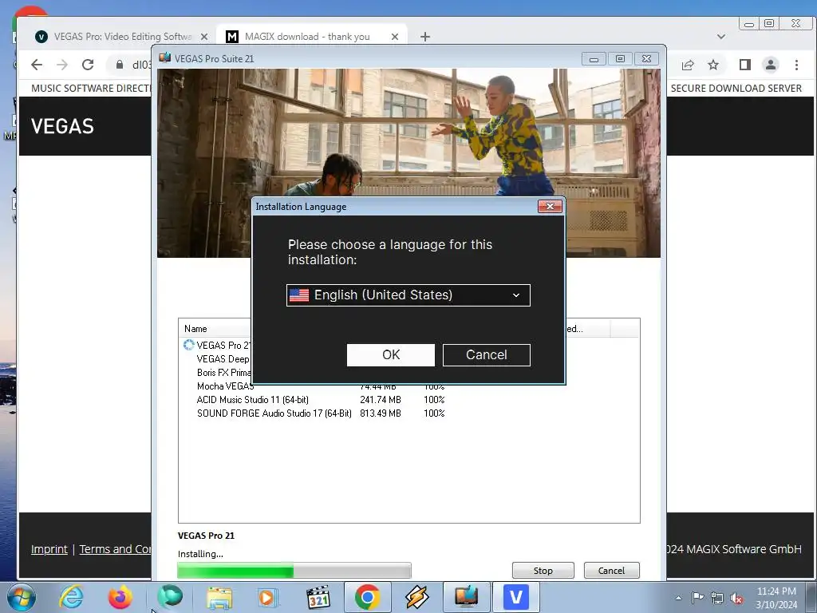
Task: Open muted volume tray icon
Action: [x=736, y=598]
